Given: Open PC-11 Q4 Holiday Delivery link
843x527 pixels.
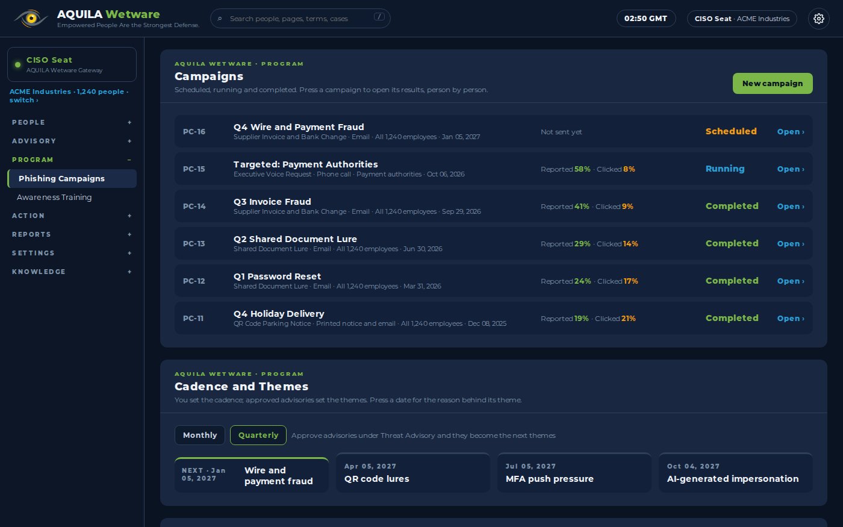Looking at the screenshot, I should tap(791, 319).
